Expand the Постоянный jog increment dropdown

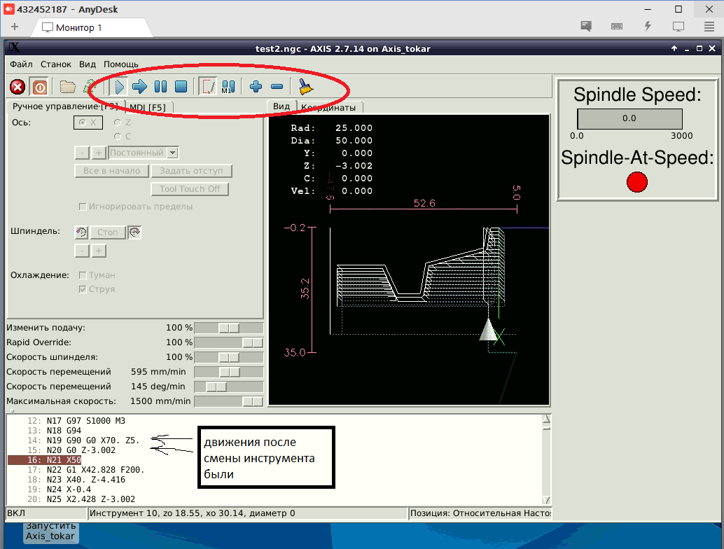tap(173, 153)
